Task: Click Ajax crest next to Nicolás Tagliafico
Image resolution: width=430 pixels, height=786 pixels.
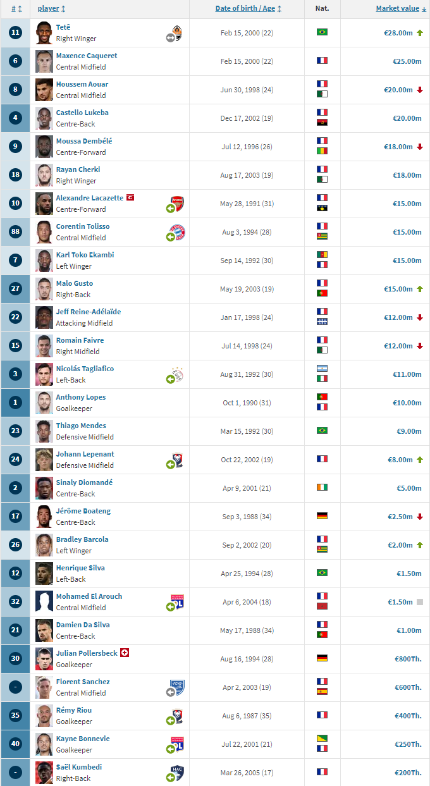Action: click(178, 374)
